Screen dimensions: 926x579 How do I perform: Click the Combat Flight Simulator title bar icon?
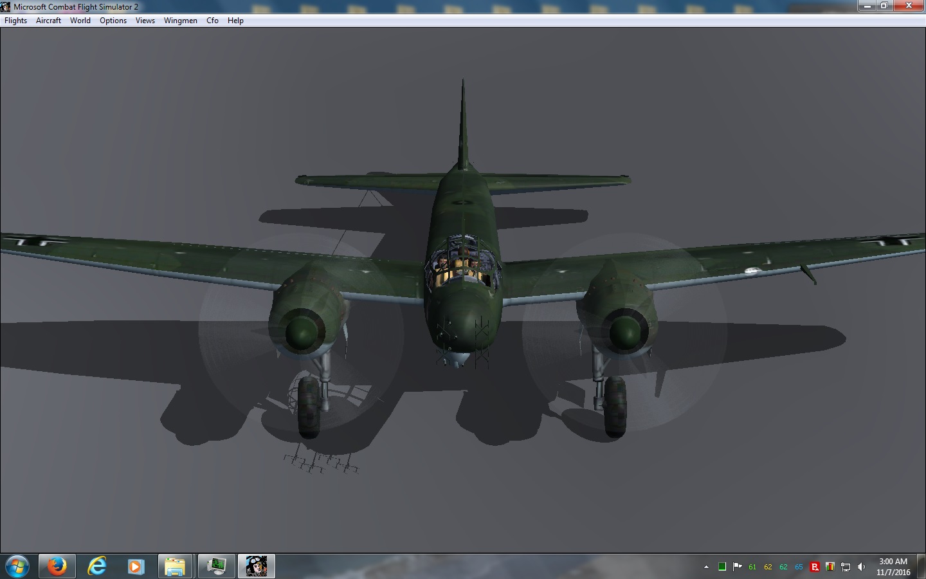[6, 6]
